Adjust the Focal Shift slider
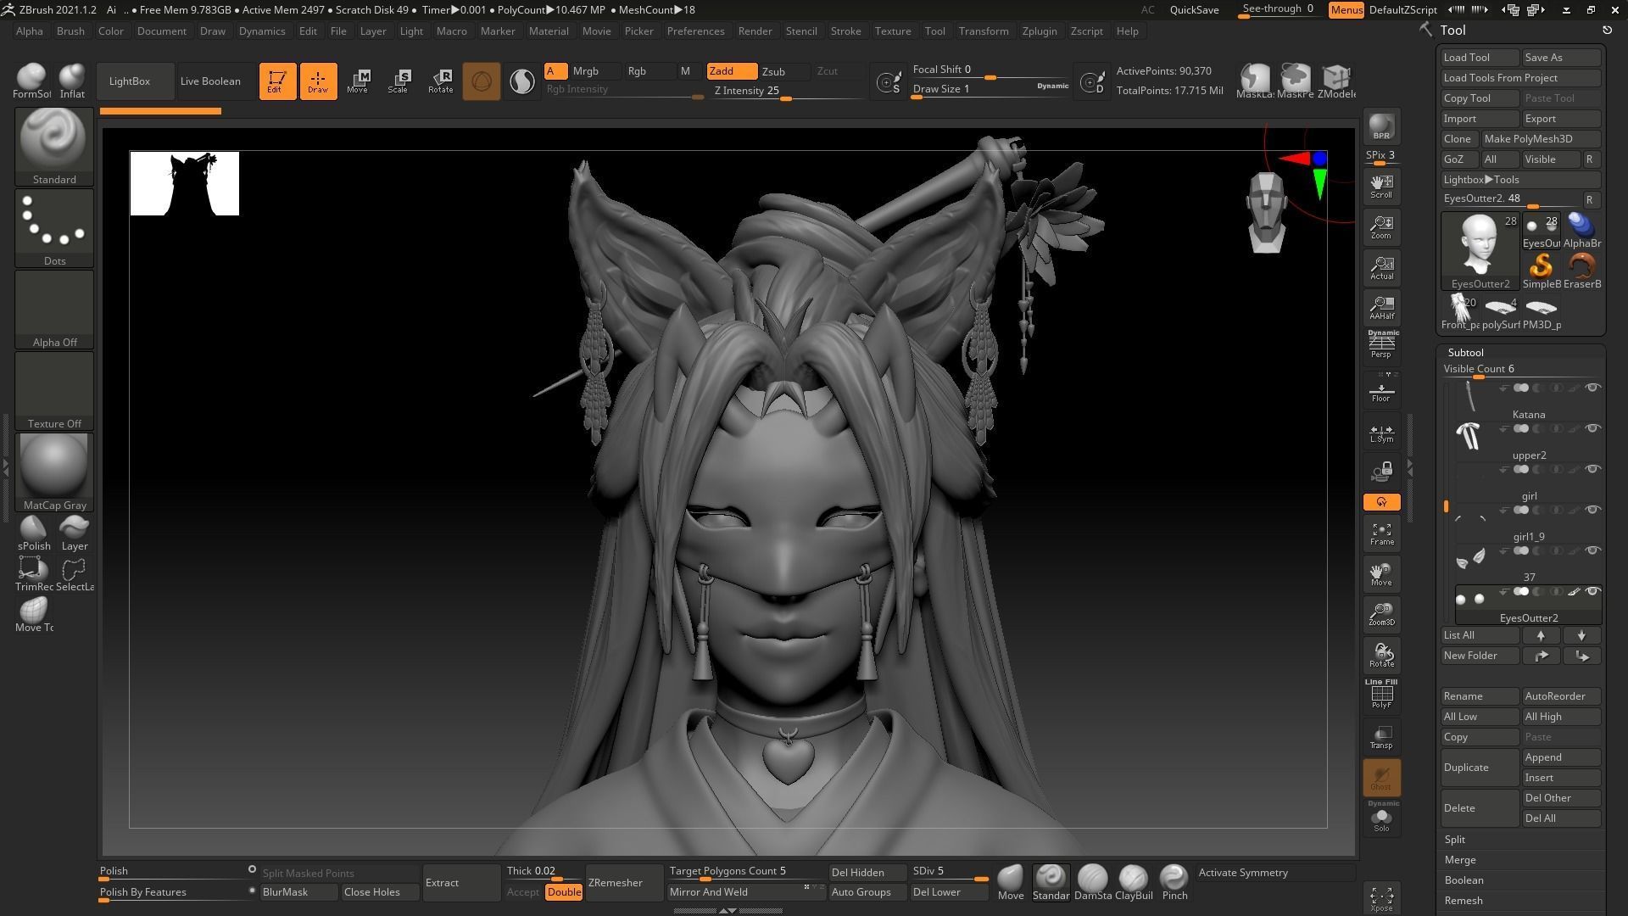 [x=990, y=70]
